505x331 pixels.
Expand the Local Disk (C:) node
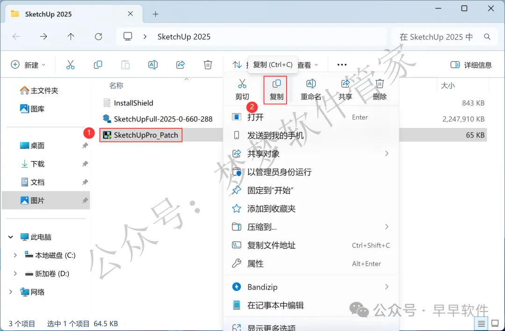pyautogui.click(x=15, y=255)
